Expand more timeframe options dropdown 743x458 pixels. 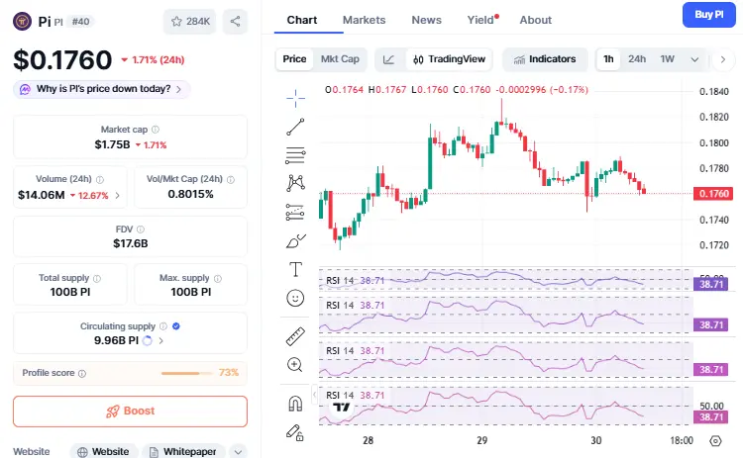click(694, 59)
